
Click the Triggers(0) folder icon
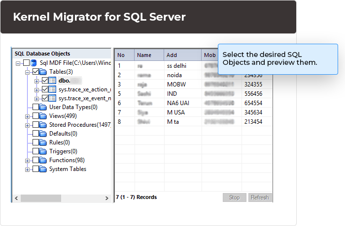pyautogui.click(x=43, y=151)
